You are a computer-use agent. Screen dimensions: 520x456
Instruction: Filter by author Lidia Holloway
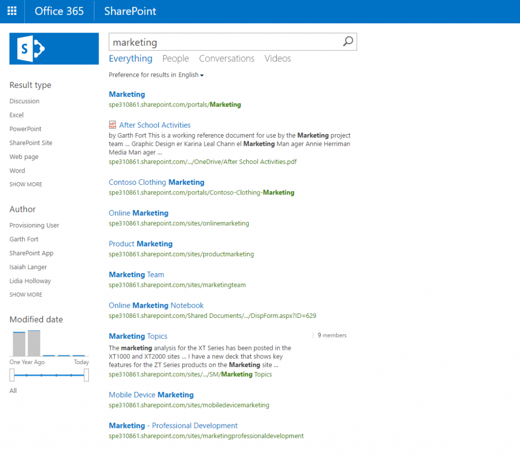[30, 281]
